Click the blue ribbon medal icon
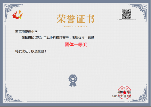This screenshot has width=151, height=107. coord(73,81)
